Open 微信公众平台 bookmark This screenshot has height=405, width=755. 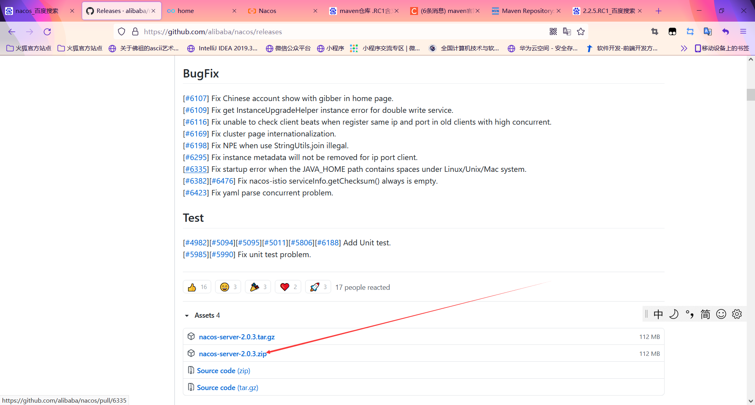[288, 48]
